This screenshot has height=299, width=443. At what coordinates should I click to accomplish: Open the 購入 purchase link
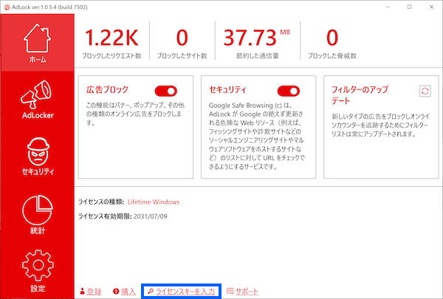pos(128,292)
